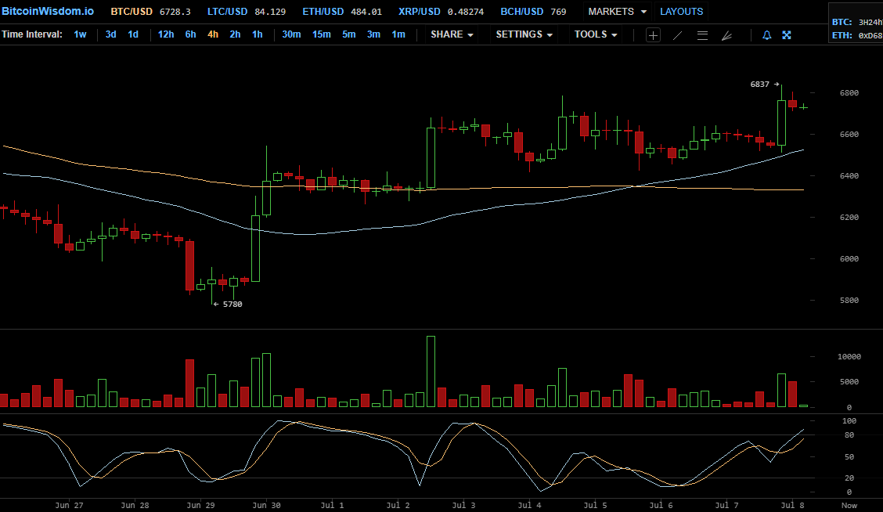This screenshot has width=883, height=512.
Task: Open the SHARE dropdown menu
Action: (452, 34)
